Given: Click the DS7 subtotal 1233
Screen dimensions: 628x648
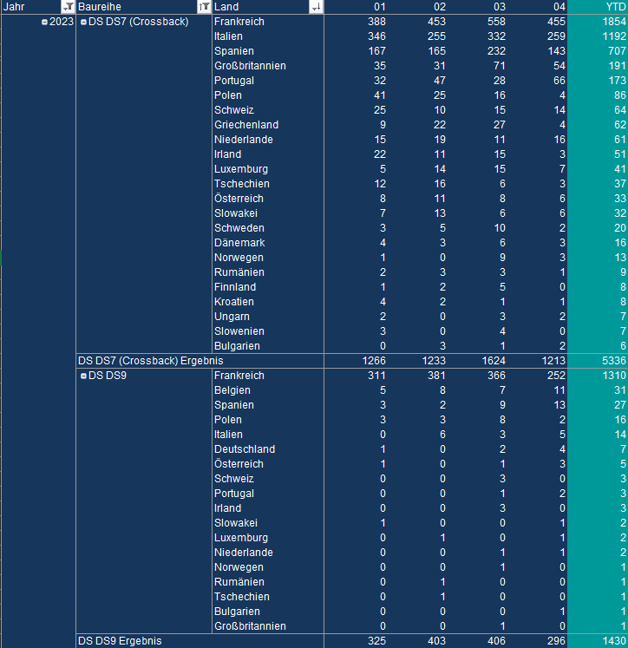Looking at the screenshot, I should click(434, 361).
